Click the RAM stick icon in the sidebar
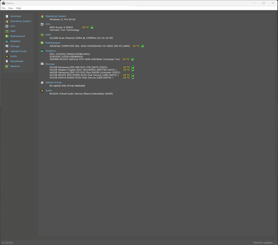278x245 pixels. [7, 31]
